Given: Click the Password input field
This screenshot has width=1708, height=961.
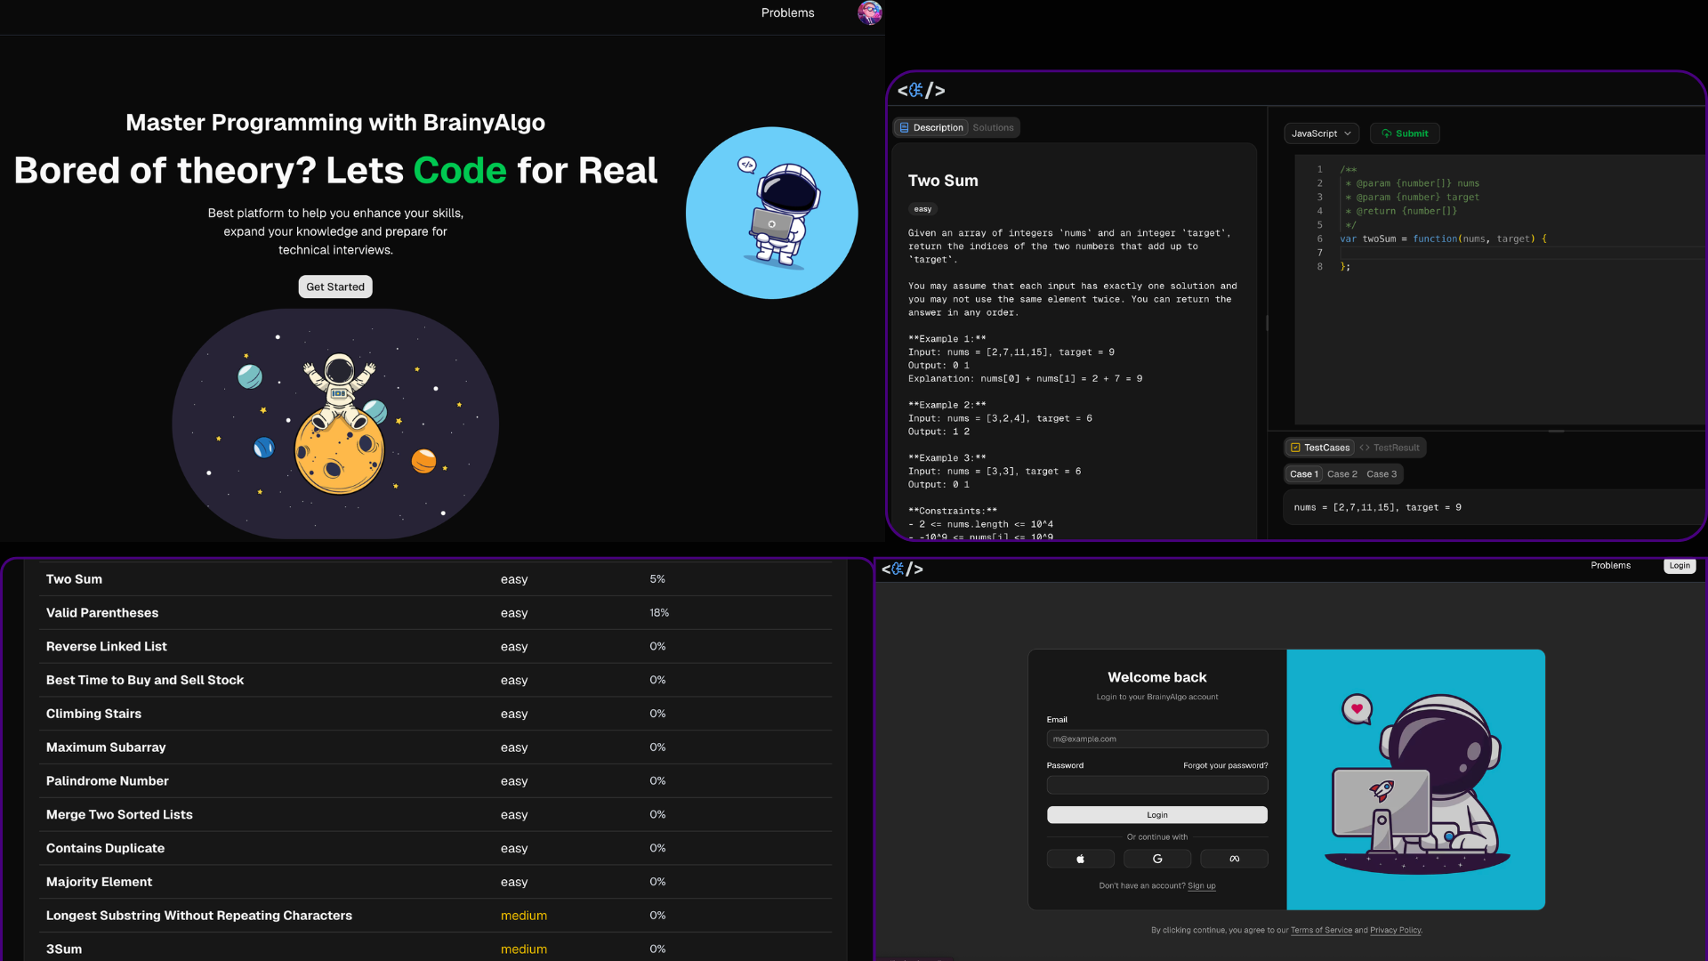Looking at the screenshot, I should point(1156,785).
